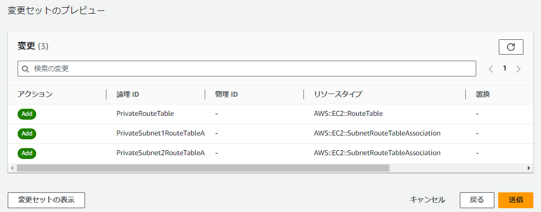Viewport: 541px width, 212px height.
Task: Select page number 1 in pagination
Action: (x=504, y=68)
